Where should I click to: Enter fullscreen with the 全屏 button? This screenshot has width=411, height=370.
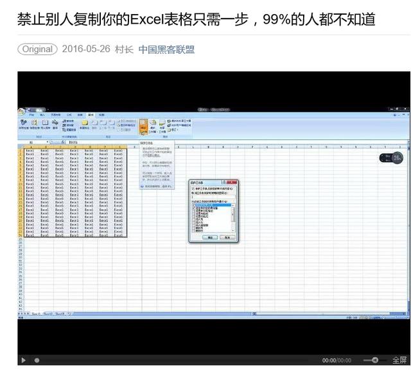point(400,360)
